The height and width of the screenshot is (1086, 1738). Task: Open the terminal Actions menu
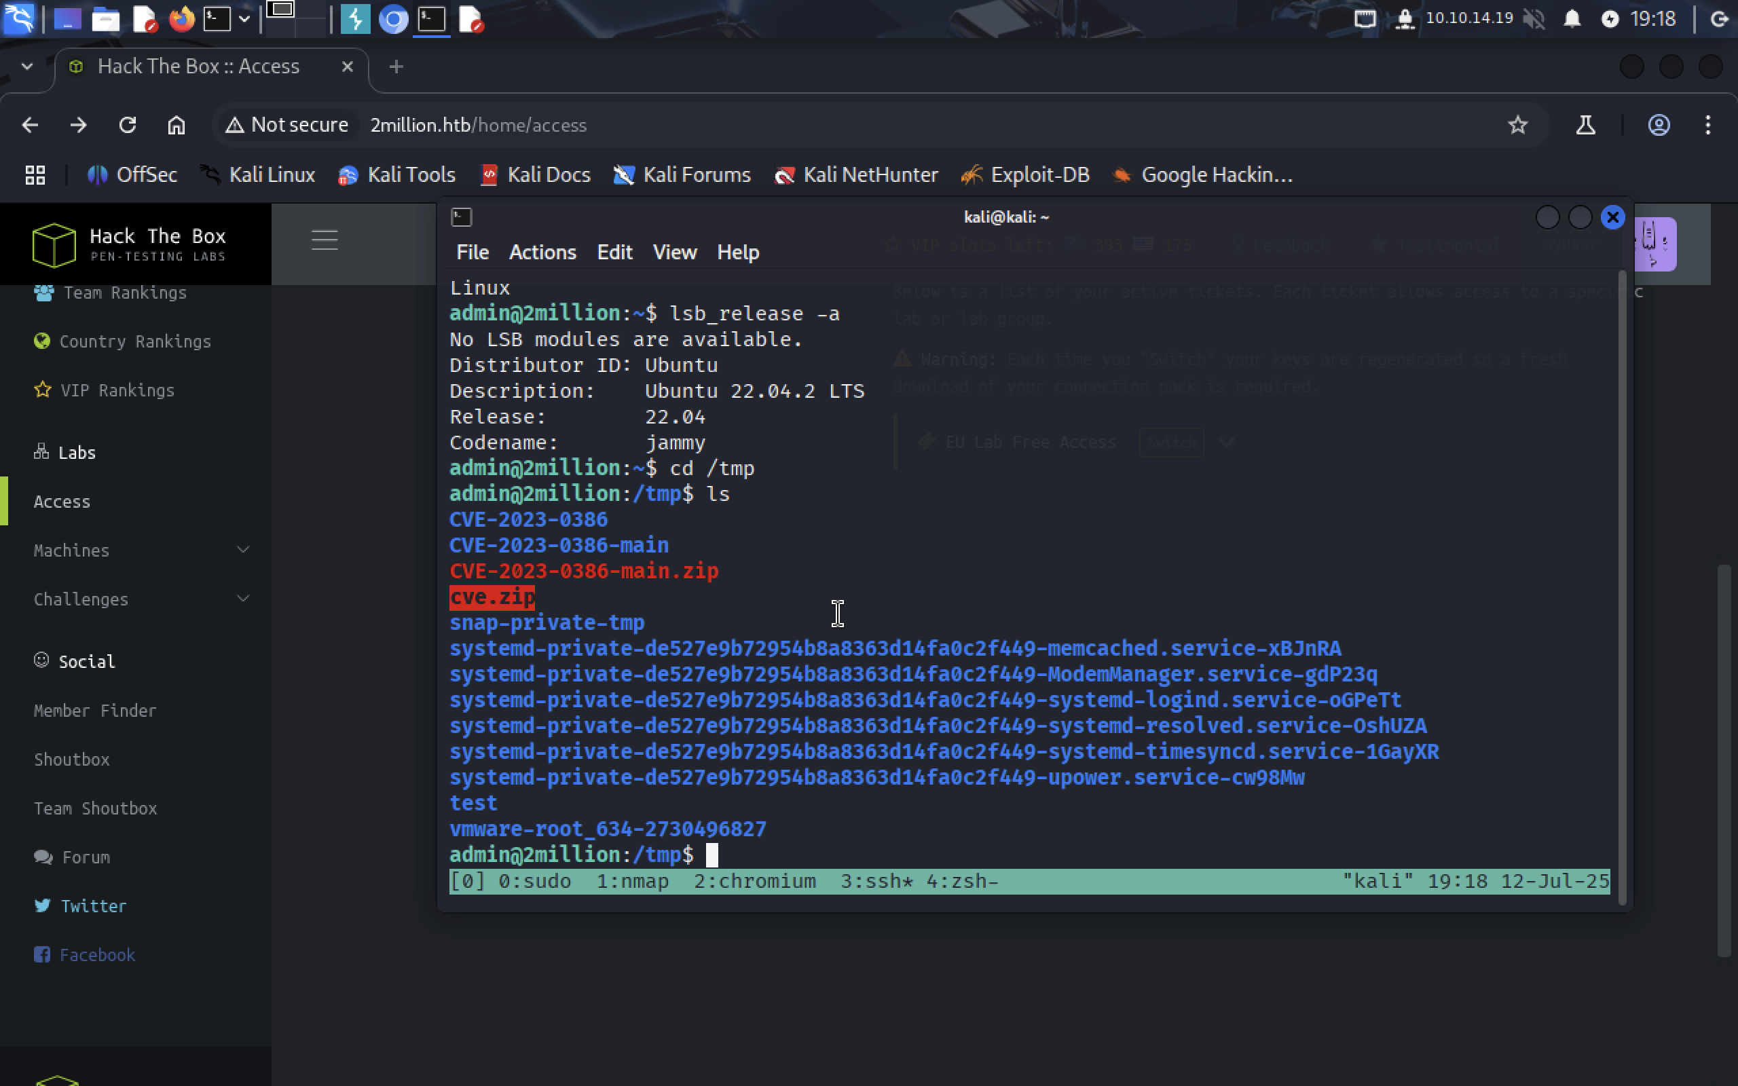(x=543, y=252)
